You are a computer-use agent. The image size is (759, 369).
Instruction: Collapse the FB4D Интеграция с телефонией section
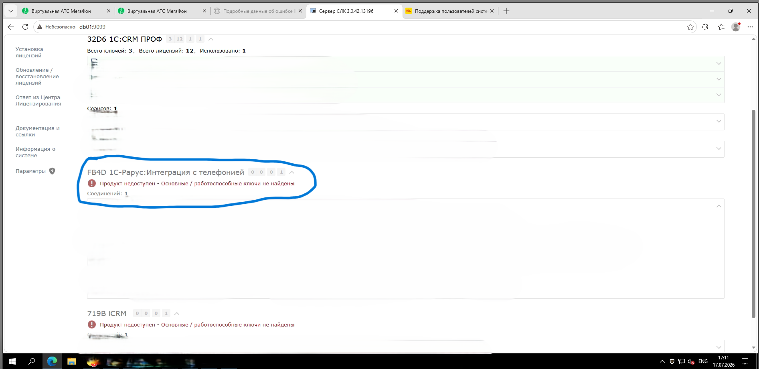[292, 172]
